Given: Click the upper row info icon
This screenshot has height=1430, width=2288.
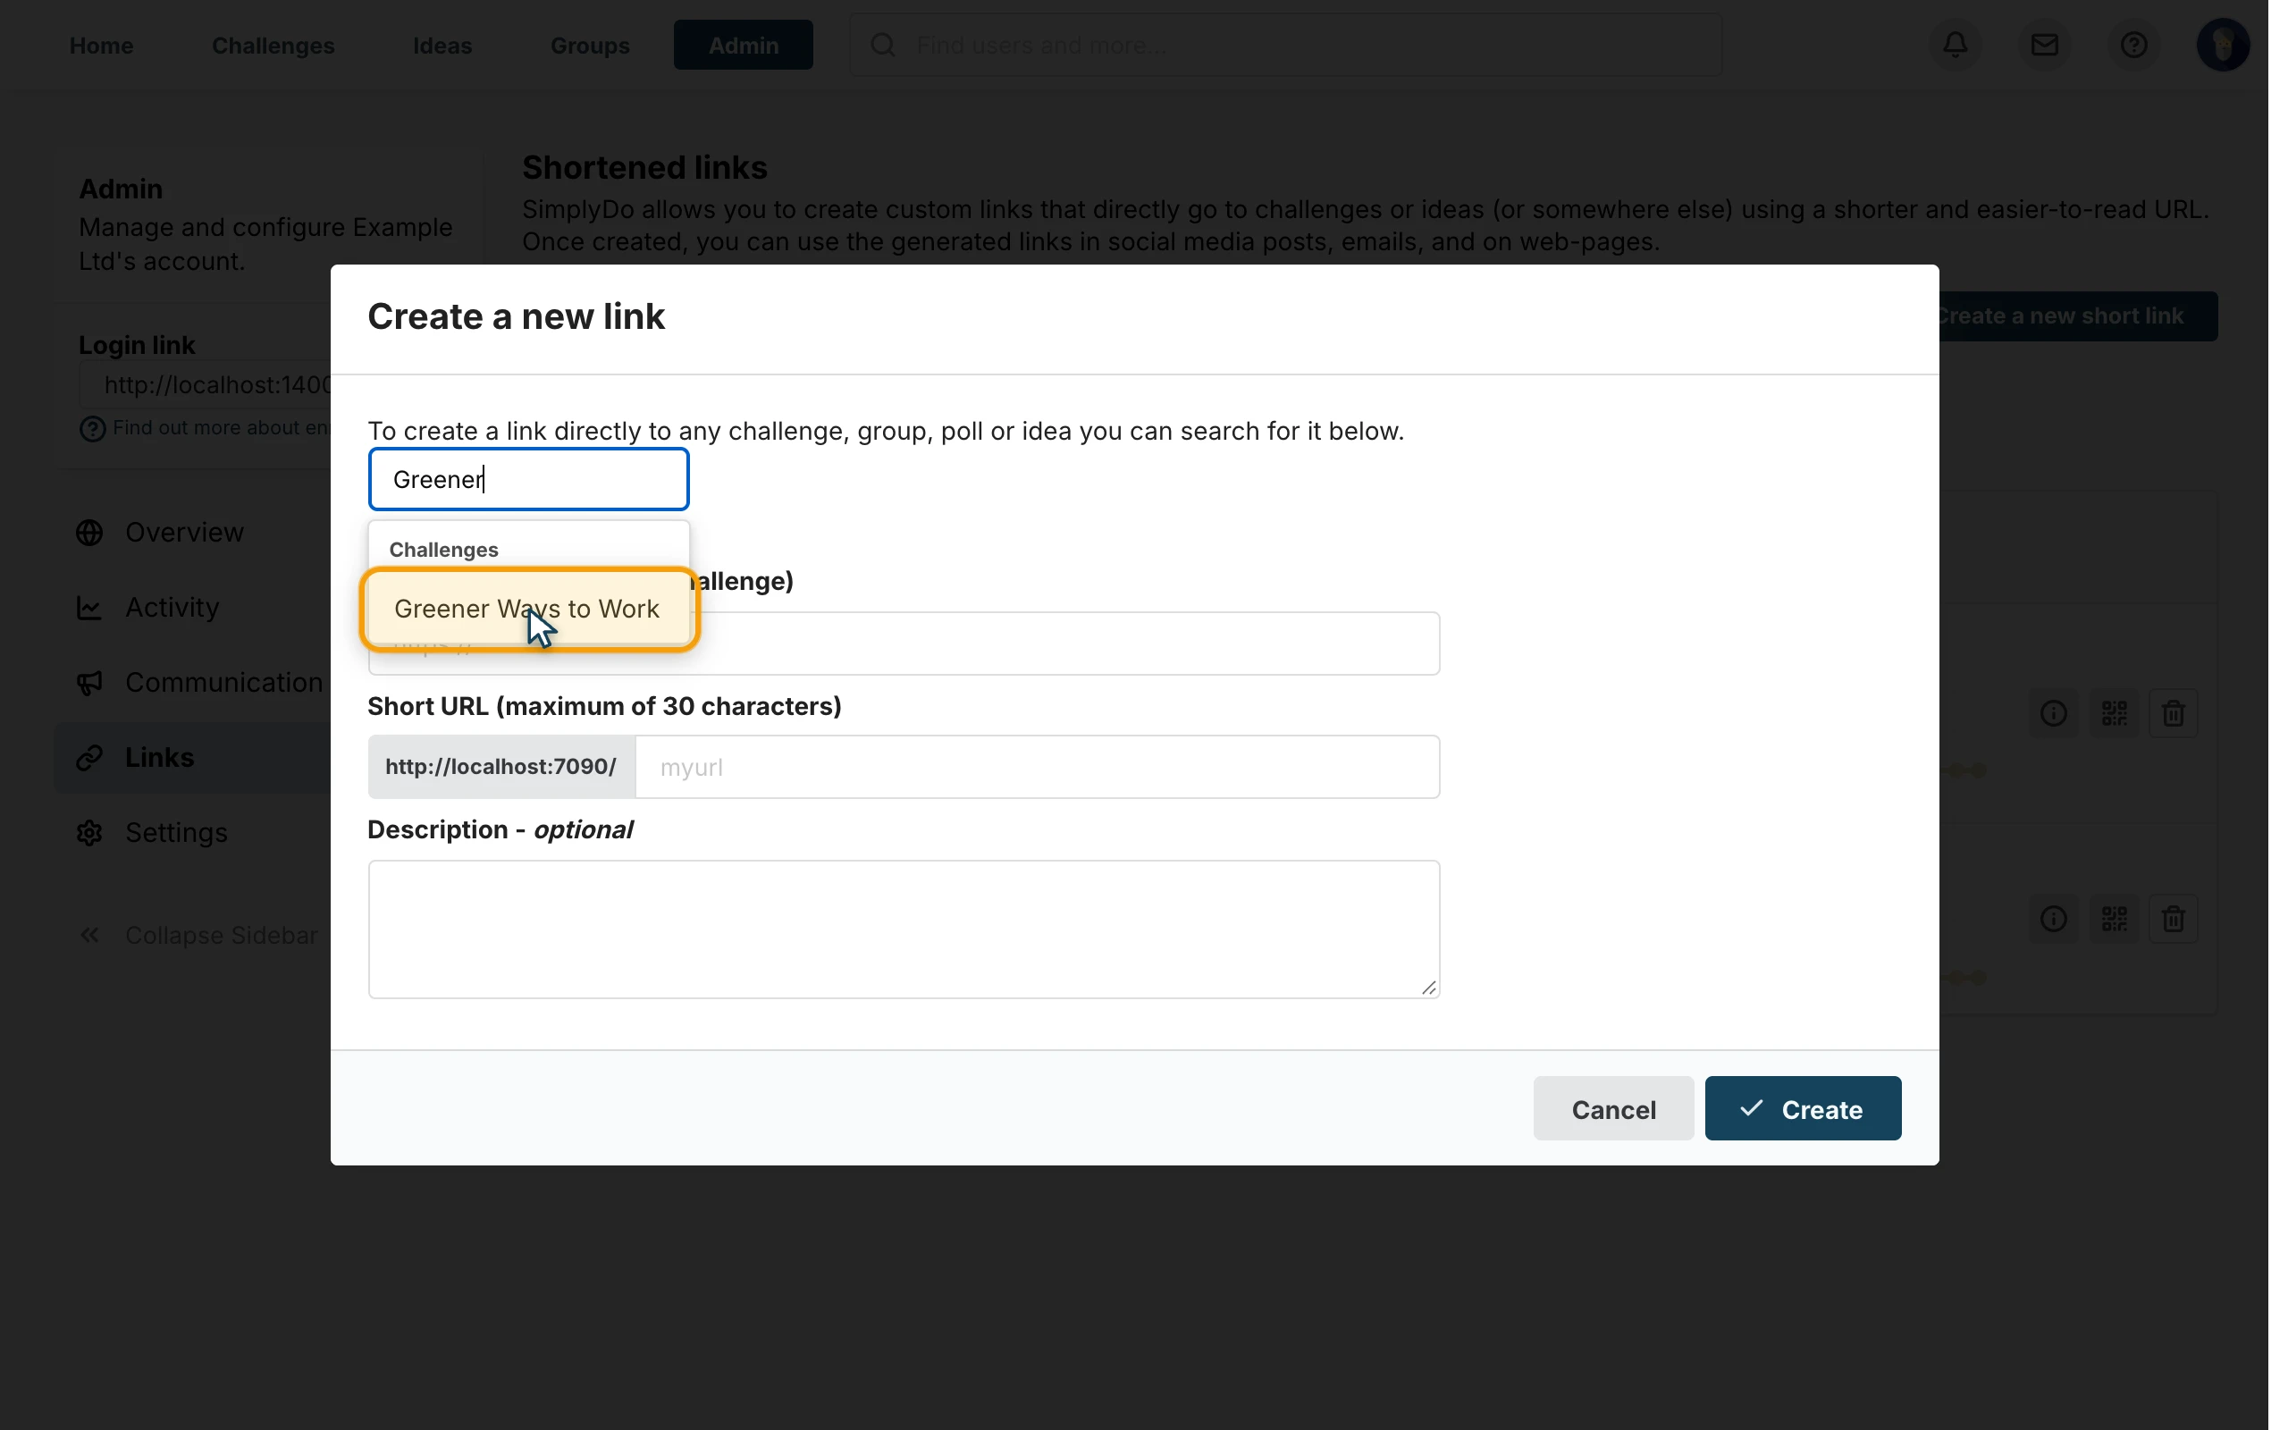Looking at the screenshot, I should pos(2054,713).
